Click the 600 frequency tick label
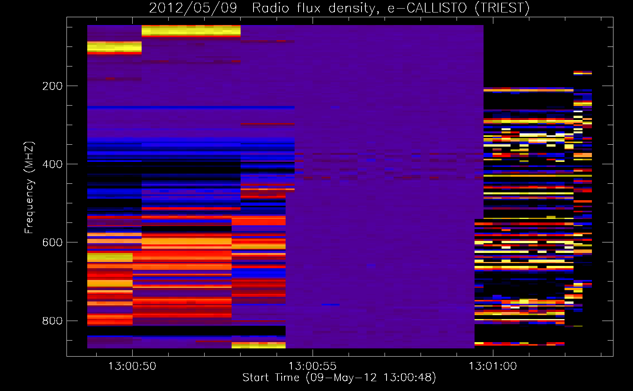The height and width of the screenshot is (391, 633). point(52,242)
